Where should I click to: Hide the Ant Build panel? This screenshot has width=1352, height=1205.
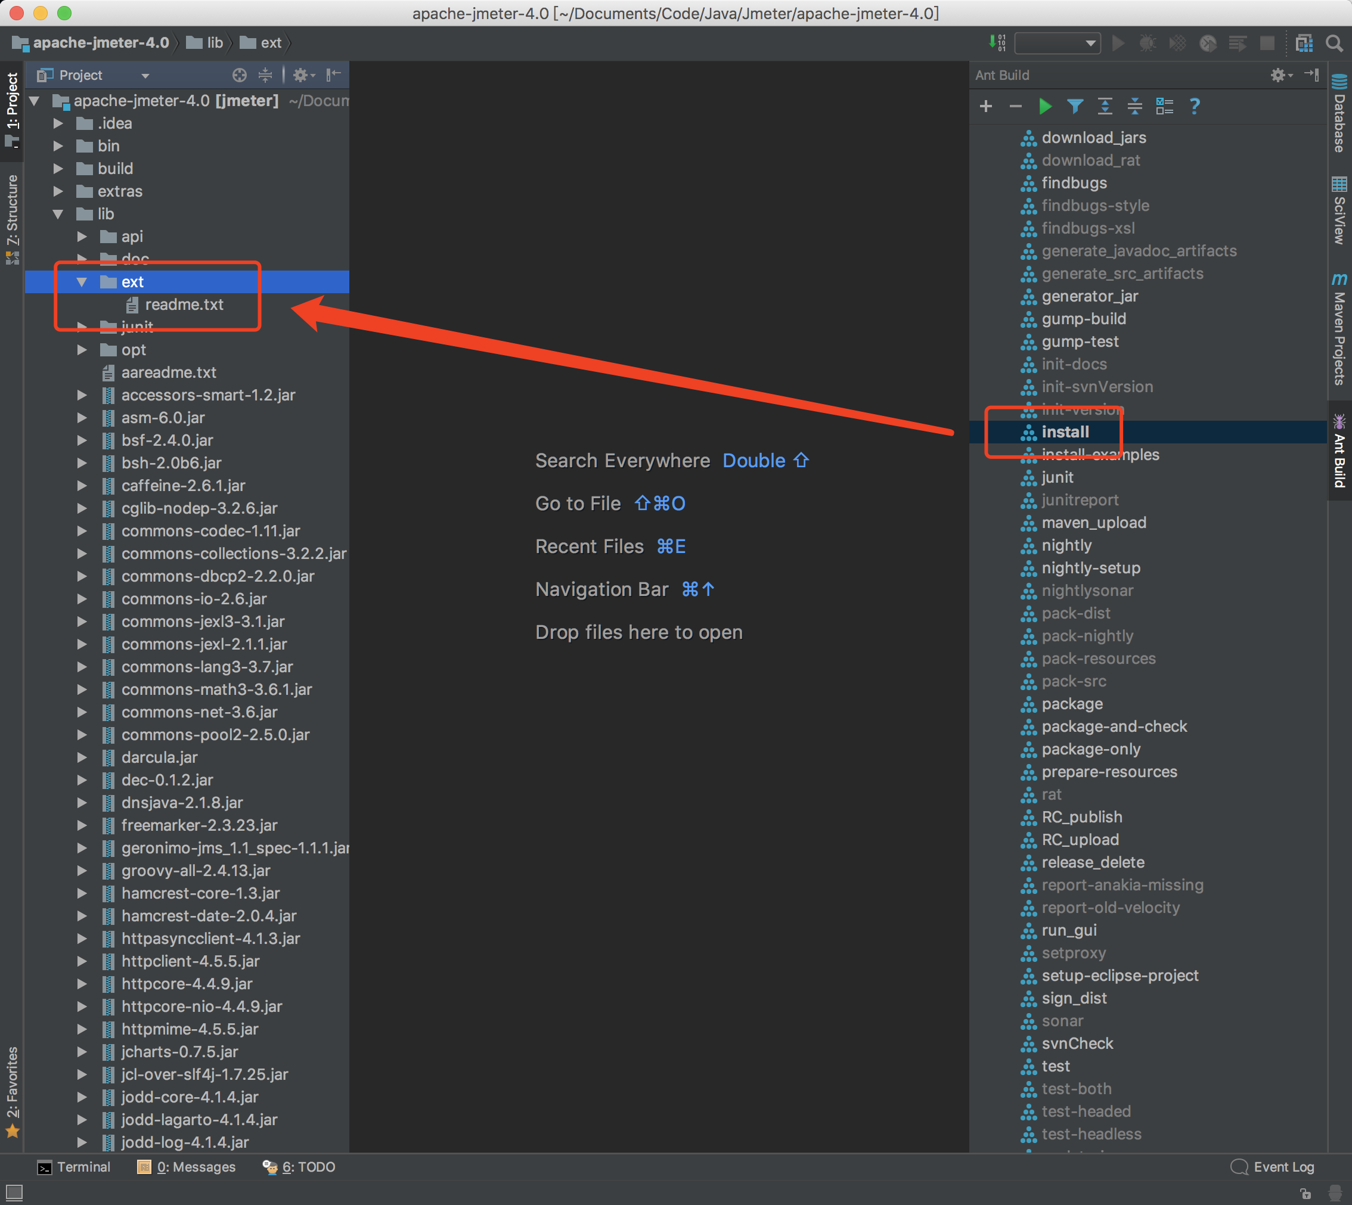[x=1311, y=75]
